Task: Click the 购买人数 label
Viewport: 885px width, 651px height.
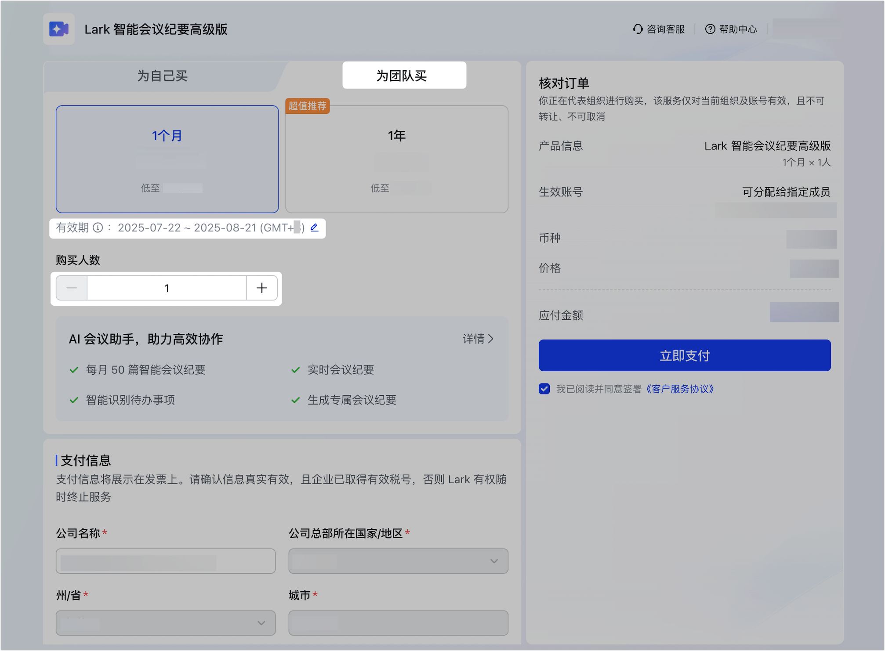Action: pyautogui.click(x=78, y=260)
